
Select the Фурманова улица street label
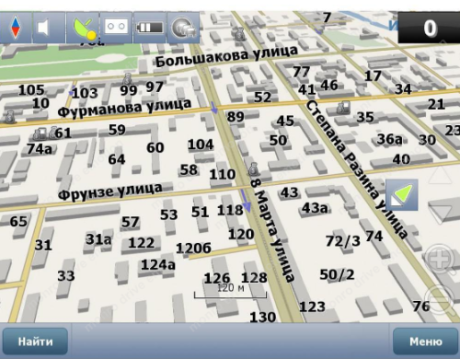click(124, 108)
